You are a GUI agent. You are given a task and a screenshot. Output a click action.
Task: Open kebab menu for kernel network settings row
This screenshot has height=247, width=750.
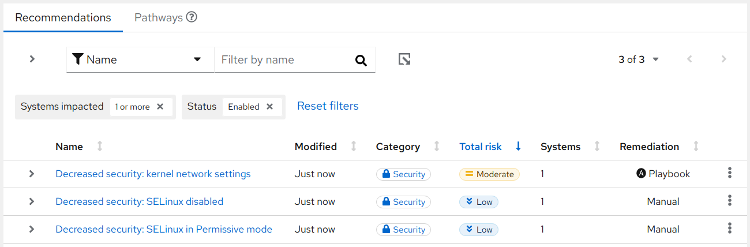pyautogui.click(x=730, y=173)
